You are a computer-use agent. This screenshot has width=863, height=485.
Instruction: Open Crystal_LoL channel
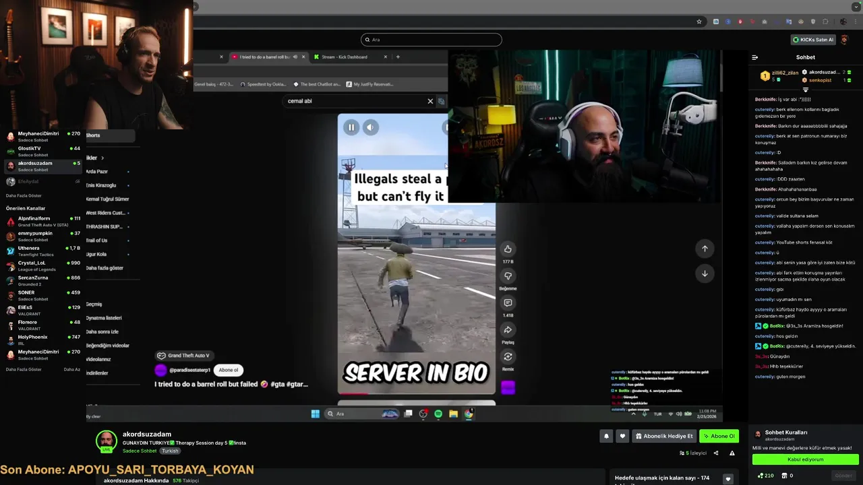pos(43,266)
